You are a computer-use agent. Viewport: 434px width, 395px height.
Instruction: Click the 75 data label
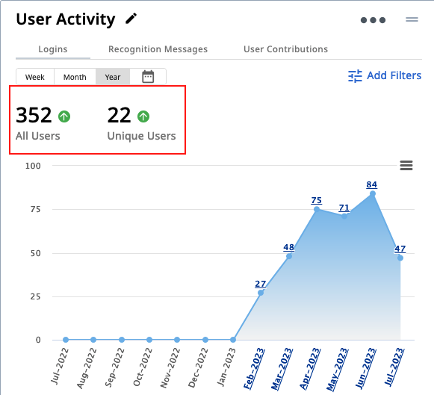pyautogui.click(x=317, y=200)
